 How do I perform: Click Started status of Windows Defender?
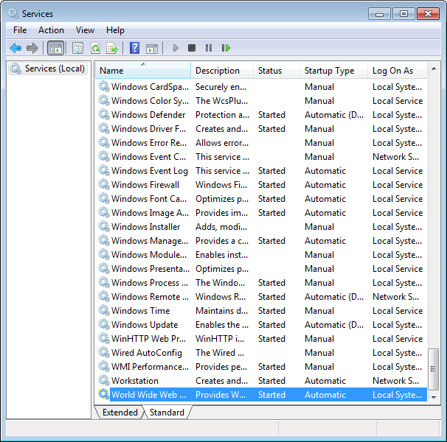click(x=271, y=115)
